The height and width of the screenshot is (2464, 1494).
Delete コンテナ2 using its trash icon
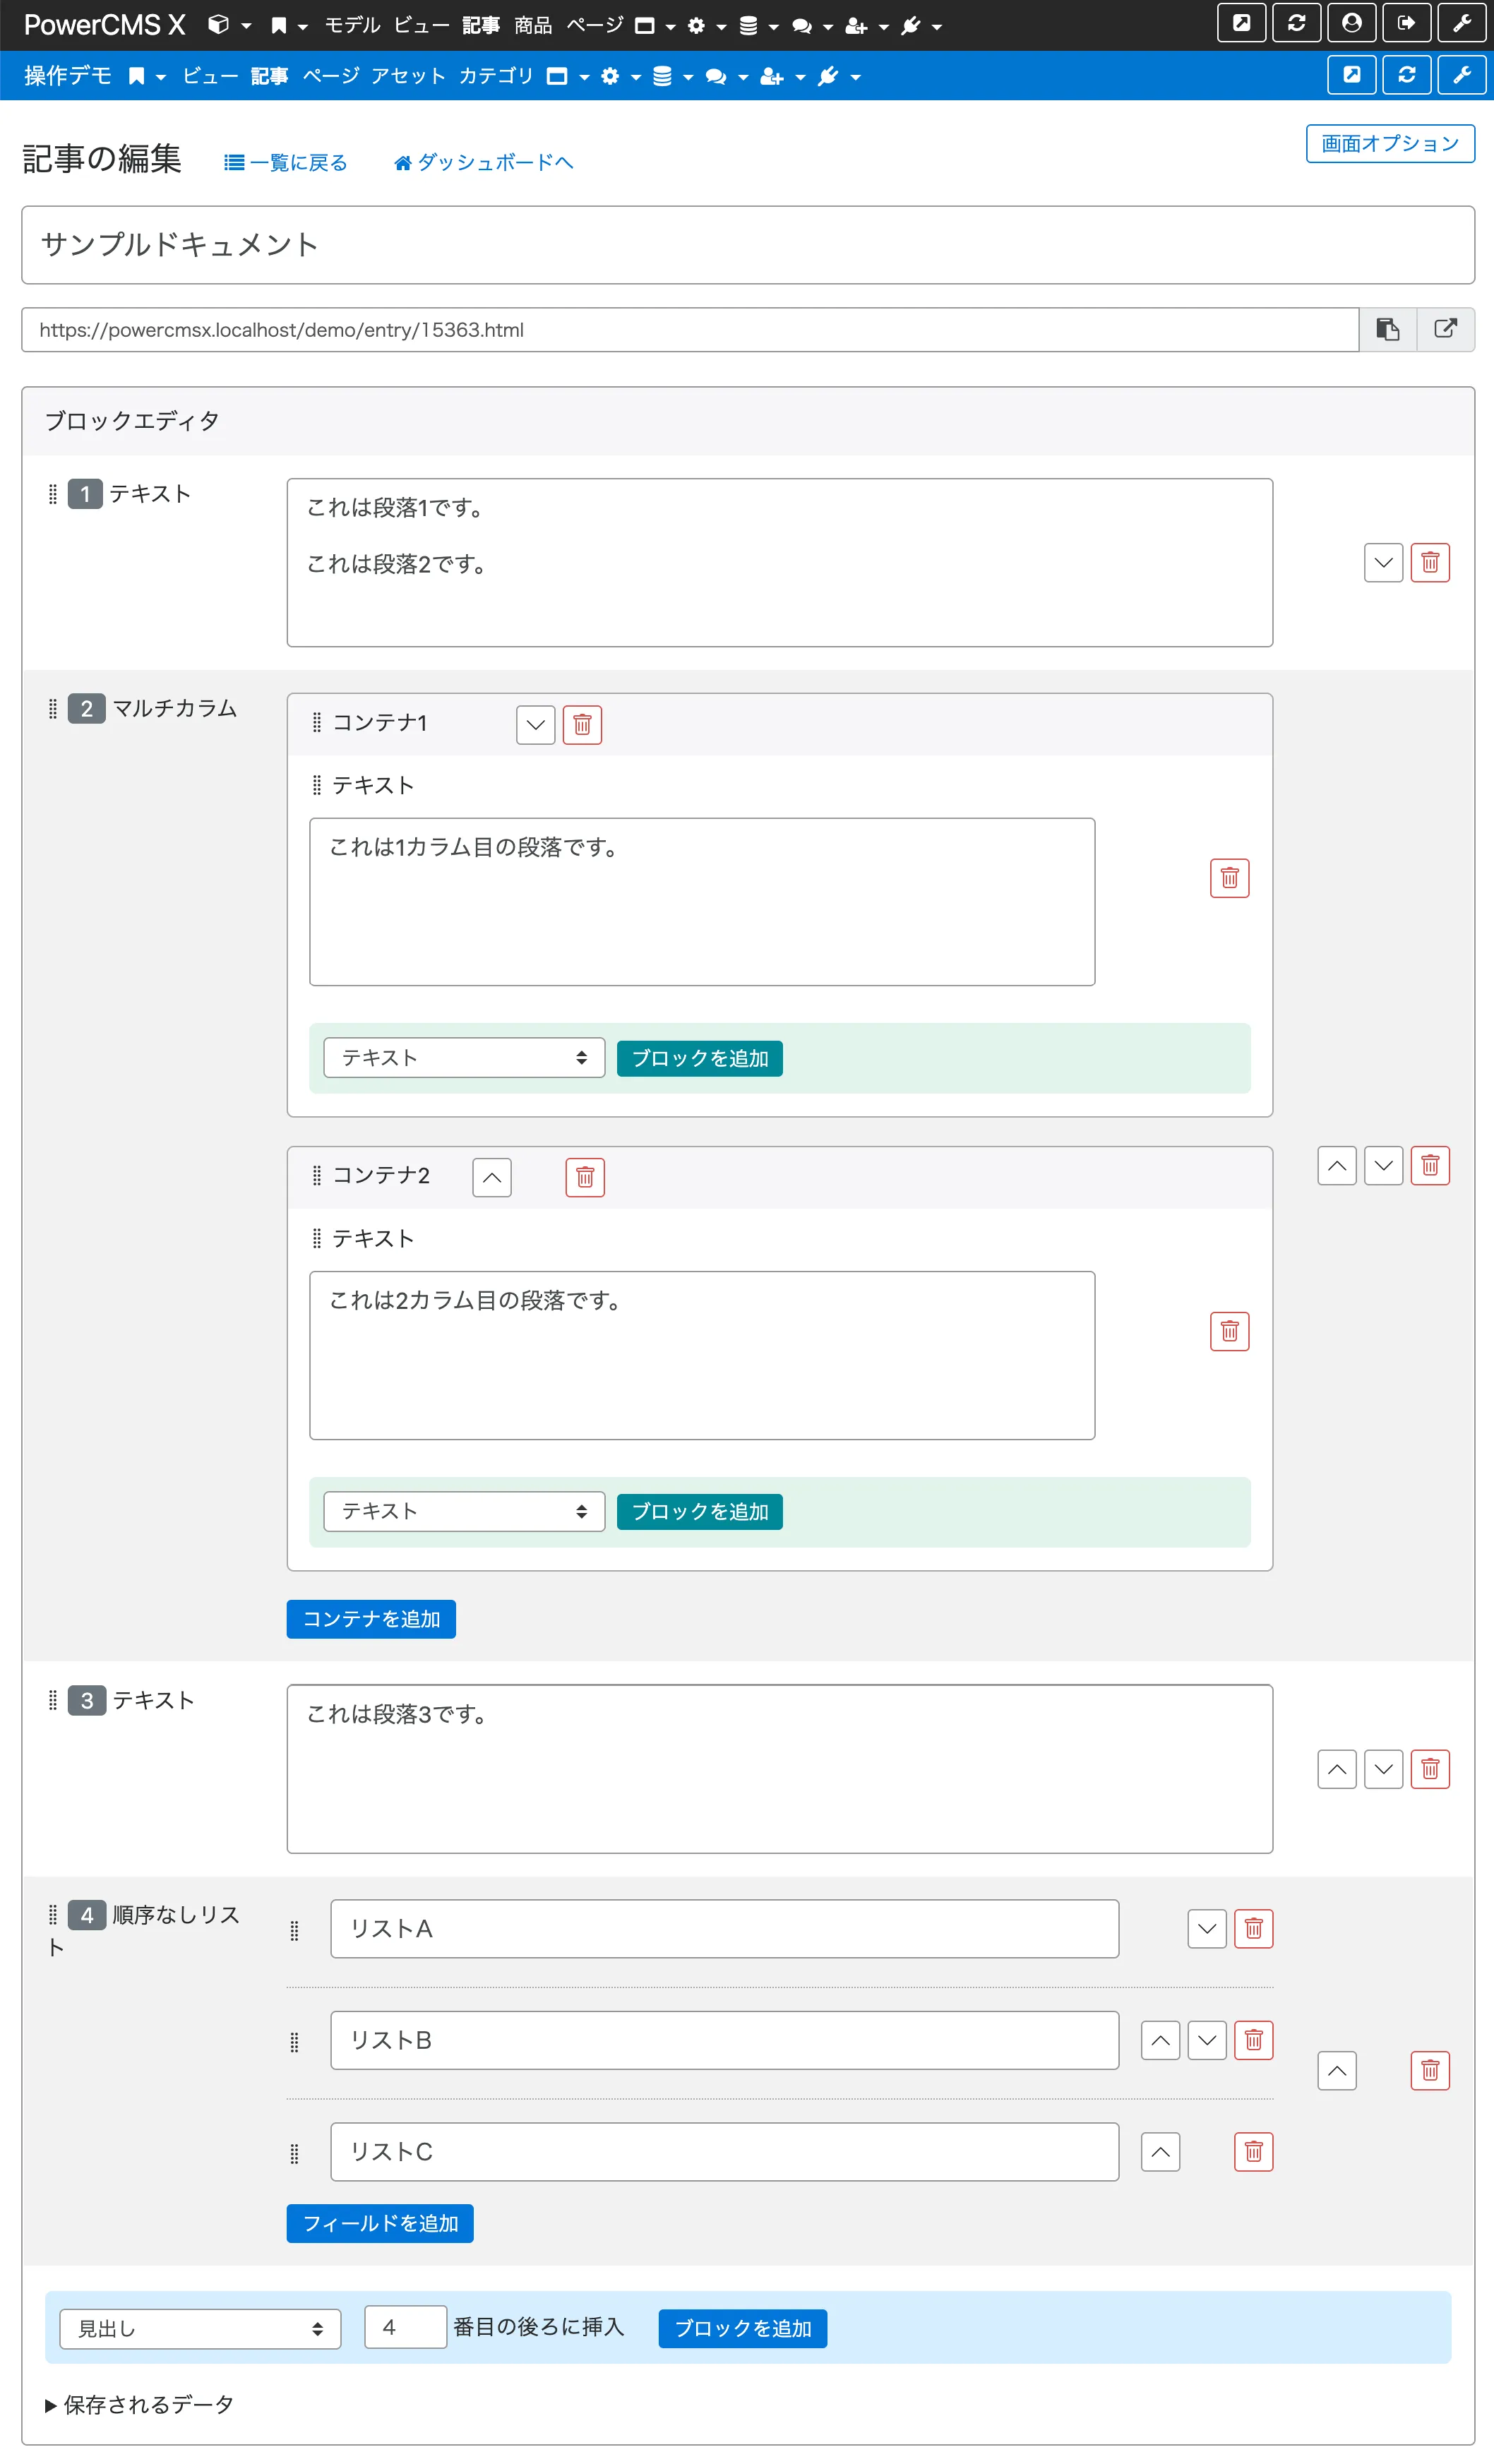pos(585,1177)
